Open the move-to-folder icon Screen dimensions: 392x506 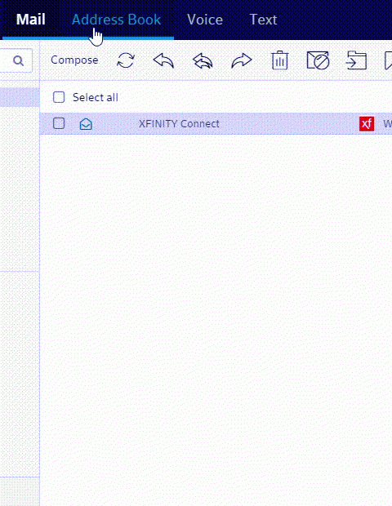pos(356,60)
